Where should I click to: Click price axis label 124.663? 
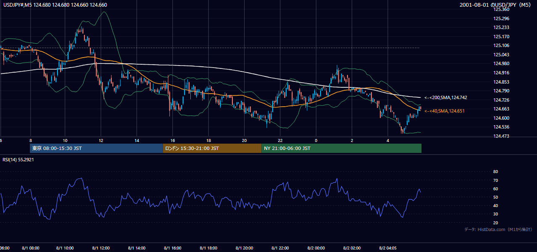tap(502, 109)
